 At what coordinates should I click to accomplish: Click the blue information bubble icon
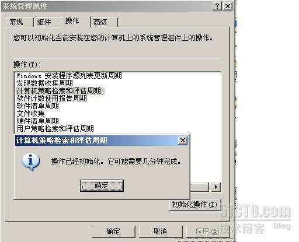tap(31, 162)
